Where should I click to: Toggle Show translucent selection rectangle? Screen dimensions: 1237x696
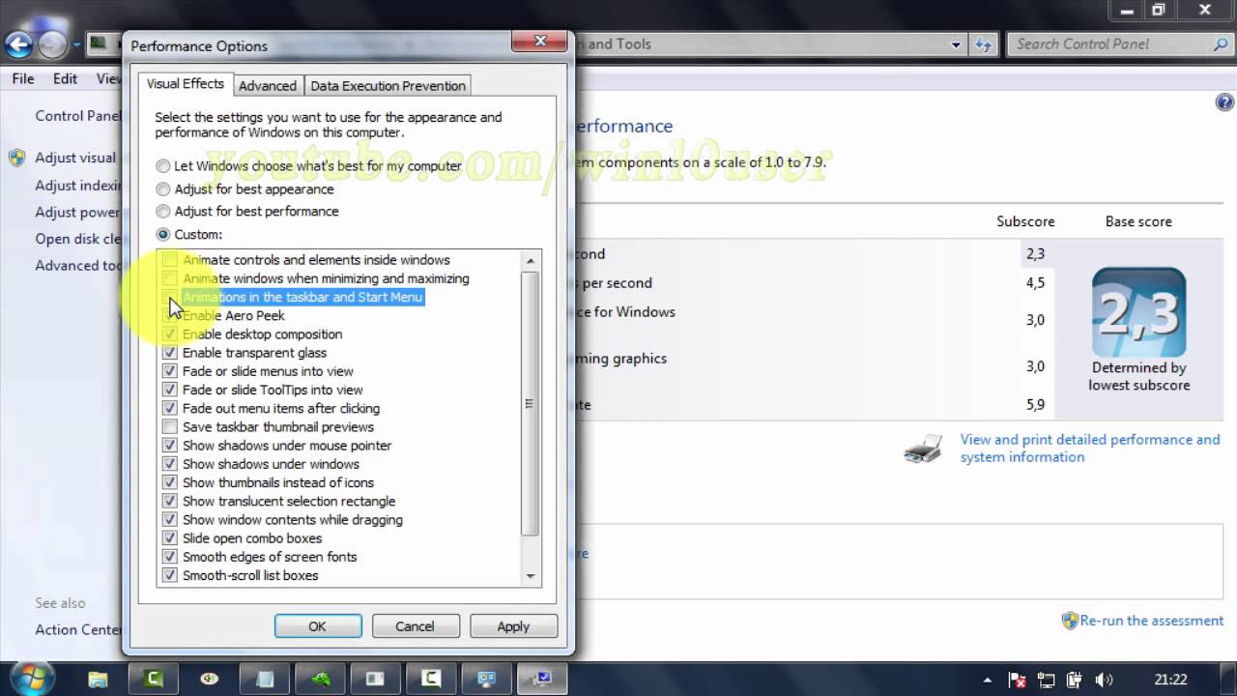170,501
